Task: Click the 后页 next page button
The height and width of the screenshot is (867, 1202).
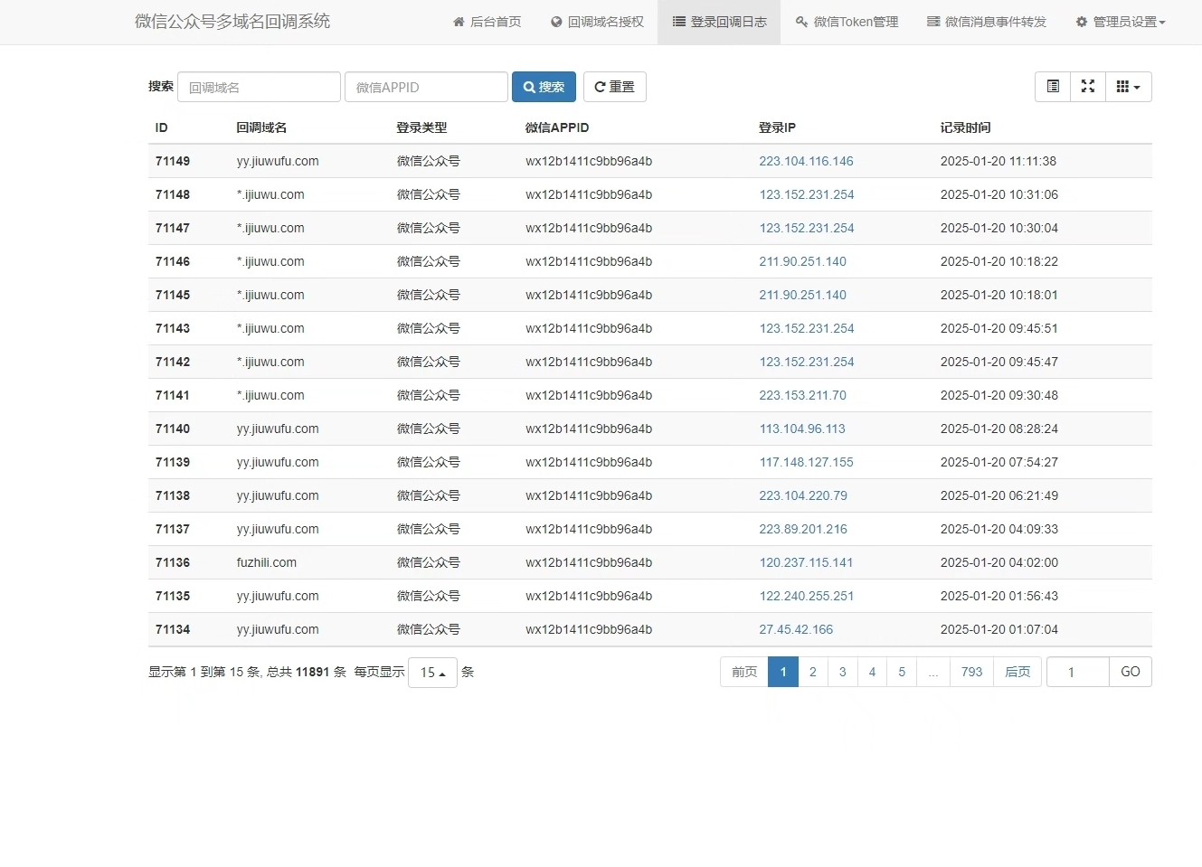Action: [x=1017, y=672]
